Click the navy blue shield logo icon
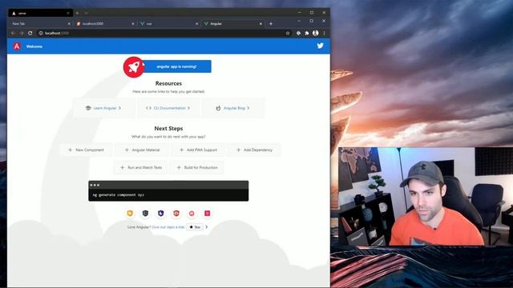The width and height of the screenshot is (513, 288). point(160,214)
